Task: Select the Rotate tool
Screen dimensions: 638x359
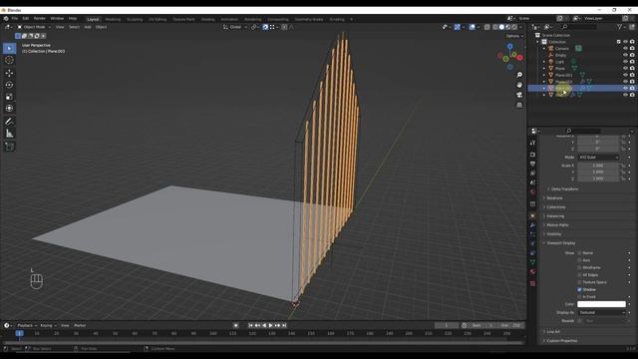Action: click(9, 85)
